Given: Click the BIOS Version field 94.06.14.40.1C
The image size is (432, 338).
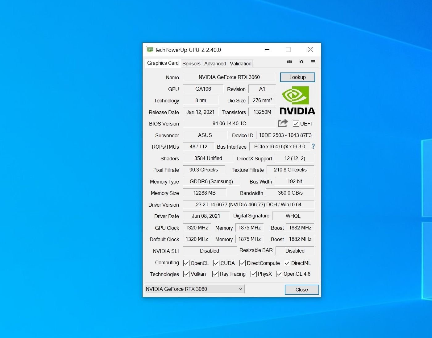Looking at the screenshot, I should [x=229, y=123].
